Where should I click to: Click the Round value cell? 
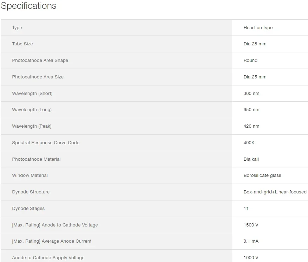250,60
